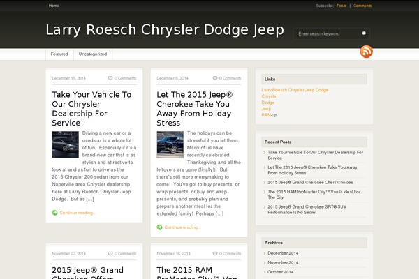Continue reading the Chrysler dealership service post
Image resolution: width=419 pixels, height=279 pixels.
click(x=78, y=213)
